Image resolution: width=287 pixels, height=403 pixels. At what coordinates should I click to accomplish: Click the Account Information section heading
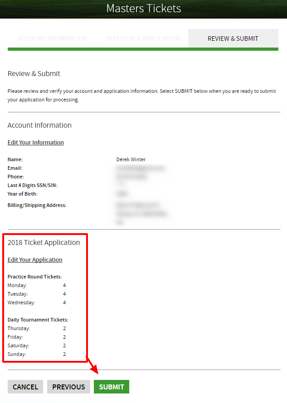pos(39,125)
